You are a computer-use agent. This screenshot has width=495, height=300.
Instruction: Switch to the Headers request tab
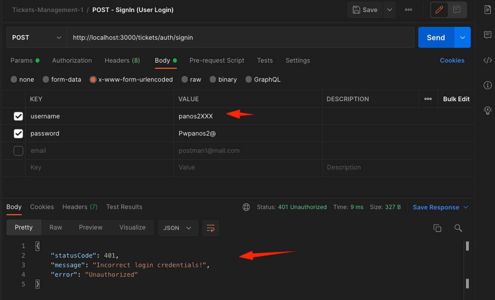(122, 60)
